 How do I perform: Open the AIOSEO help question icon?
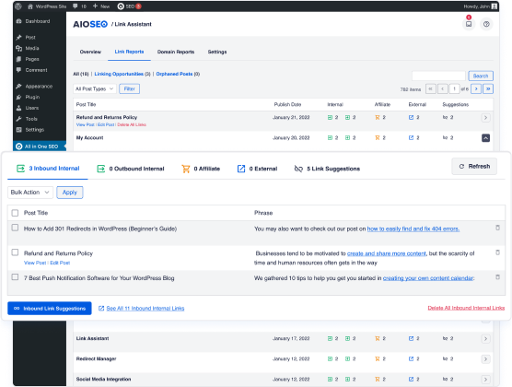click(486, 24)
